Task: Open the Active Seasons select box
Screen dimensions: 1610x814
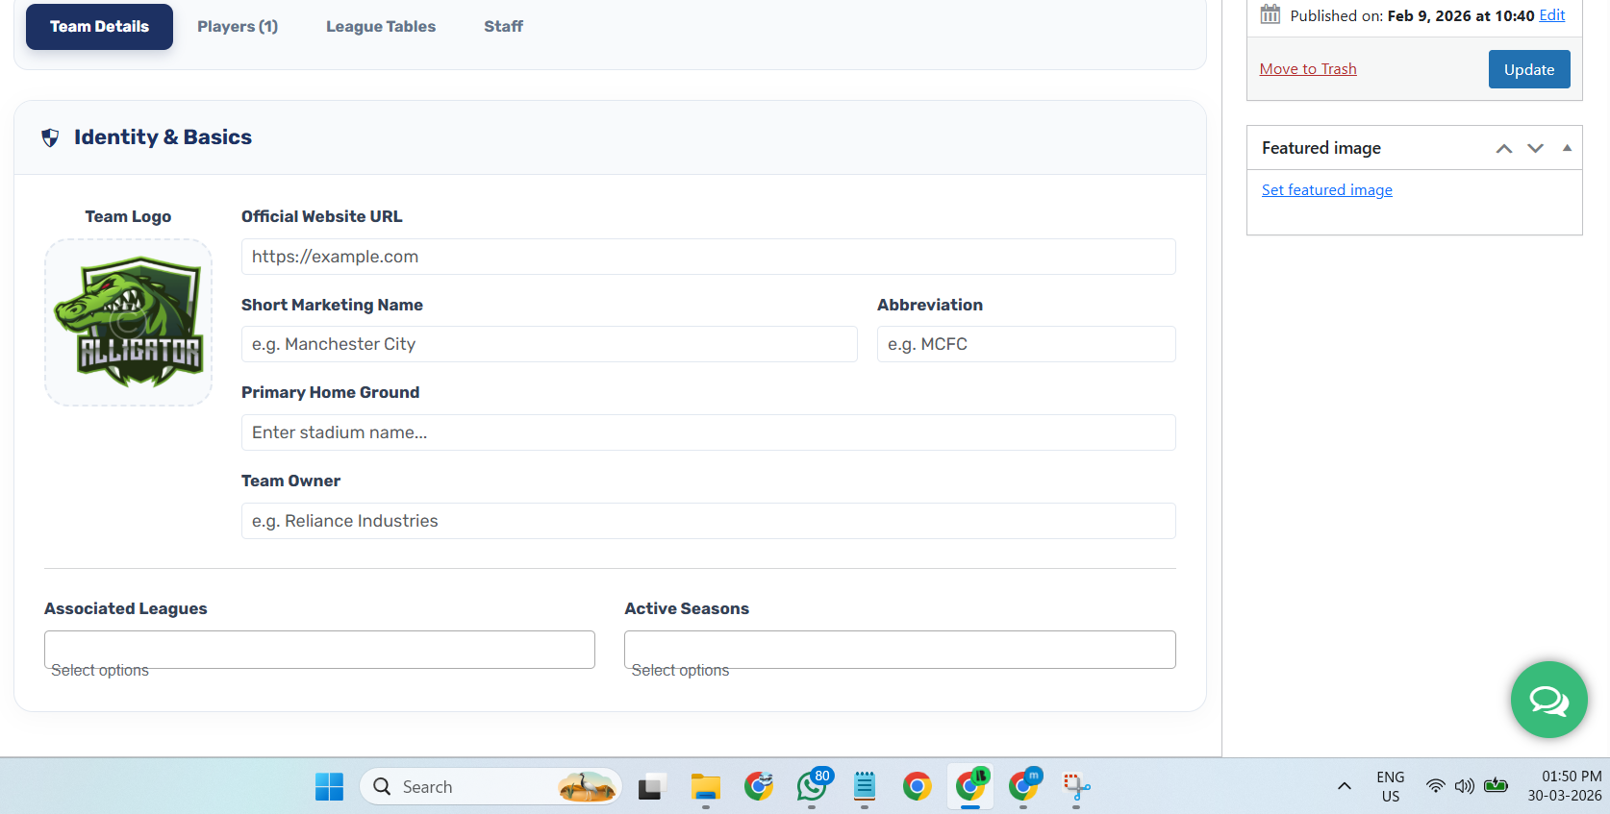Action: tap(899, 650)
